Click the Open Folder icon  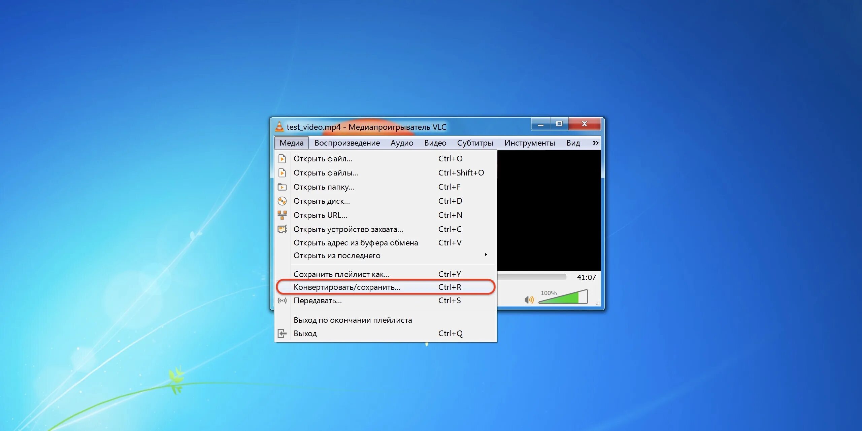pos(282,187)
